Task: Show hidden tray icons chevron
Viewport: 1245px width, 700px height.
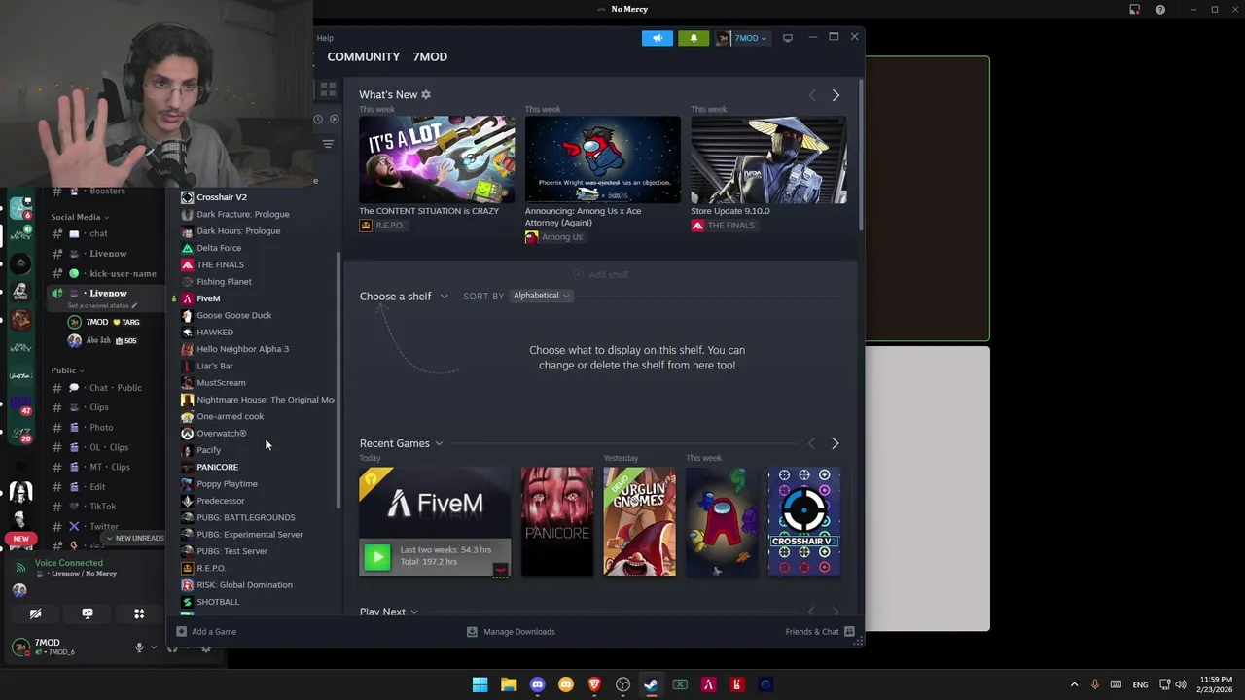Action: click(x=1074, y=684)
